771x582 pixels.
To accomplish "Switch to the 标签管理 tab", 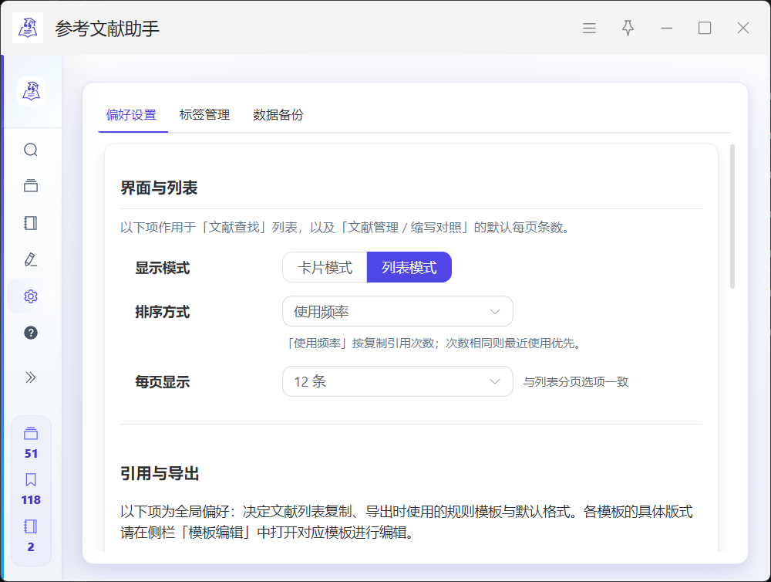I will pos(204,115).
